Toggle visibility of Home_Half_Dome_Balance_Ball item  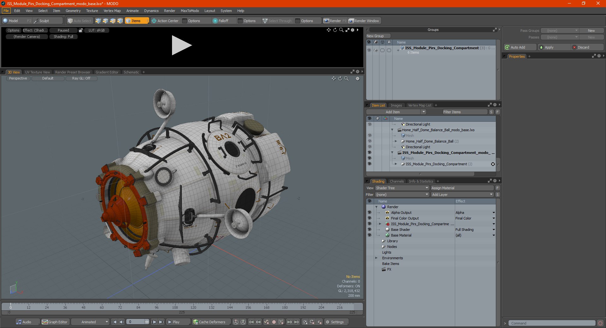click(x=369, y=141)
